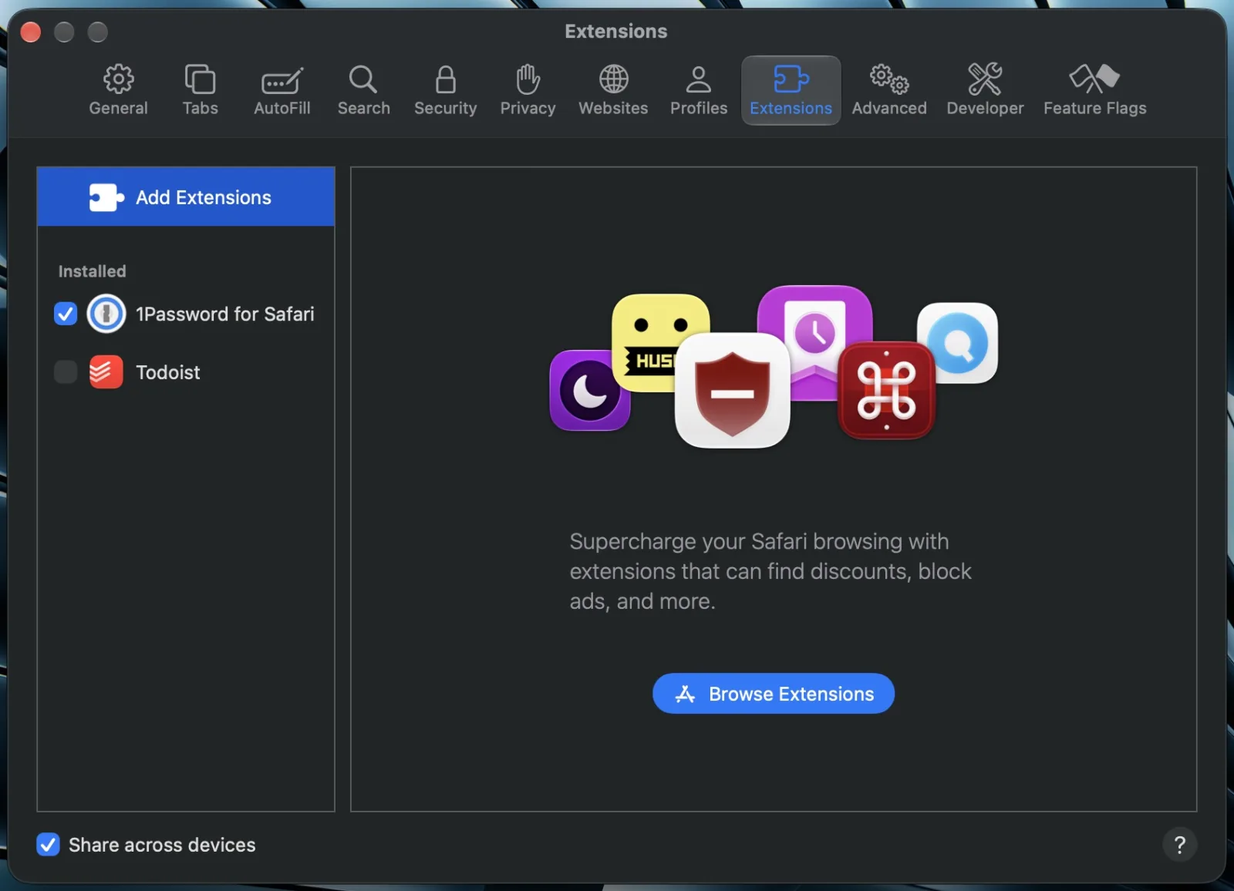The width and height of the screenshot is (1234, 891).
Task: Click the red command key app icon
Action: [x=886, y=390]
